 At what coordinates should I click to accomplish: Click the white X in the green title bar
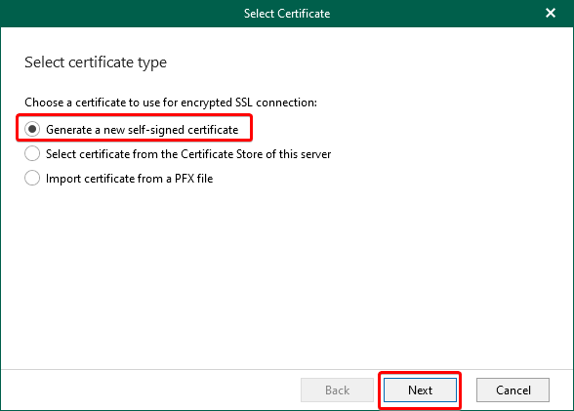pyautogui.click(x=551, y=13)
